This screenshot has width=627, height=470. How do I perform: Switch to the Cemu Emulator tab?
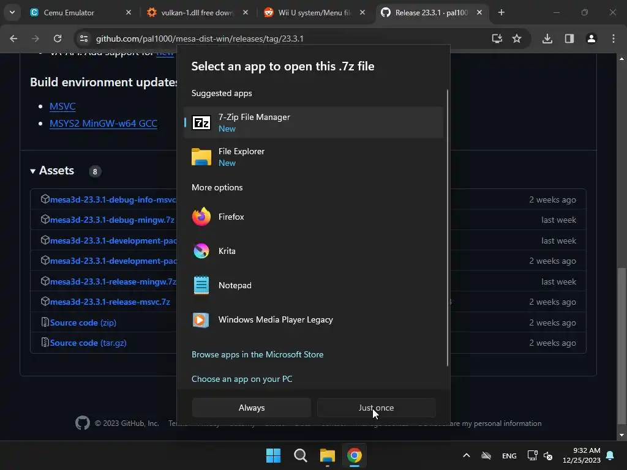tap(80, 12)
